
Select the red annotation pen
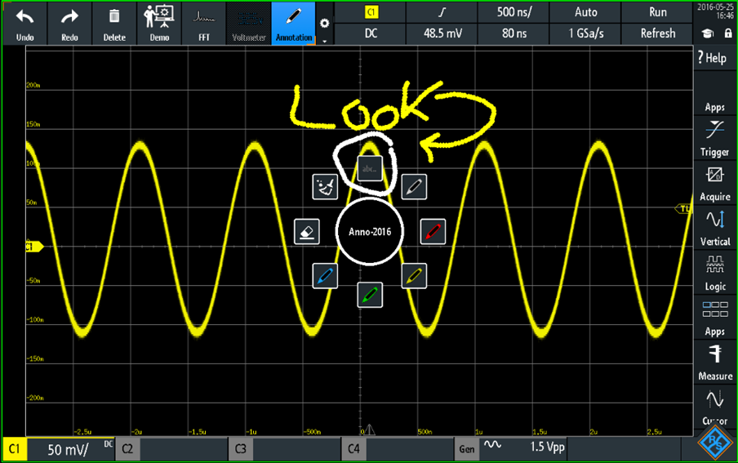433,231
